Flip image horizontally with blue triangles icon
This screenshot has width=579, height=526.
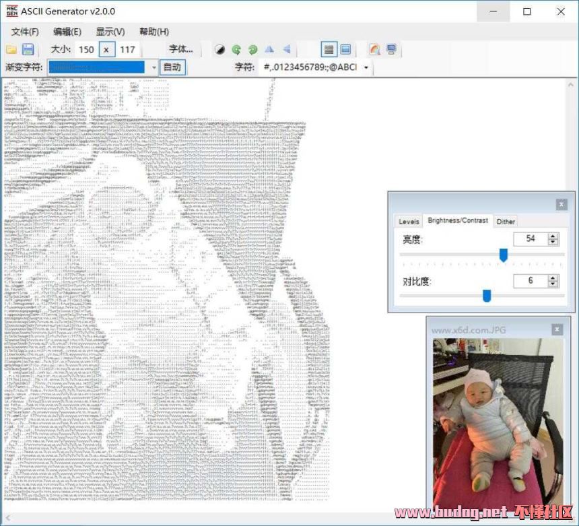[x=269, y=49]
